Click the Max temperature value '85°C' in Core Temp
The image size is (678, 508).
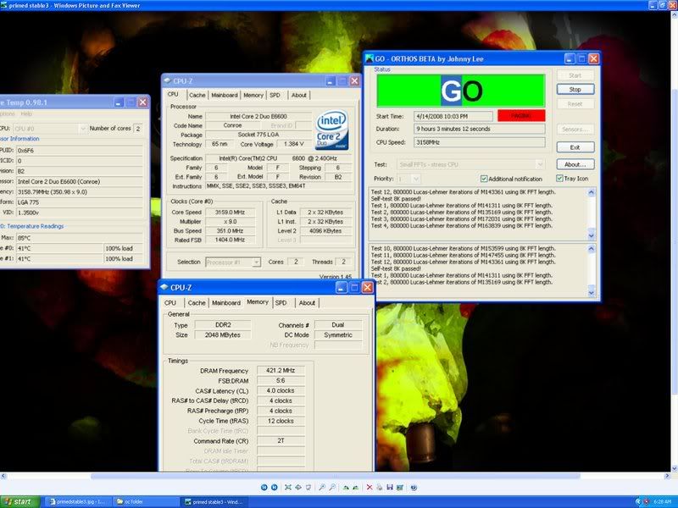point(79,238)
